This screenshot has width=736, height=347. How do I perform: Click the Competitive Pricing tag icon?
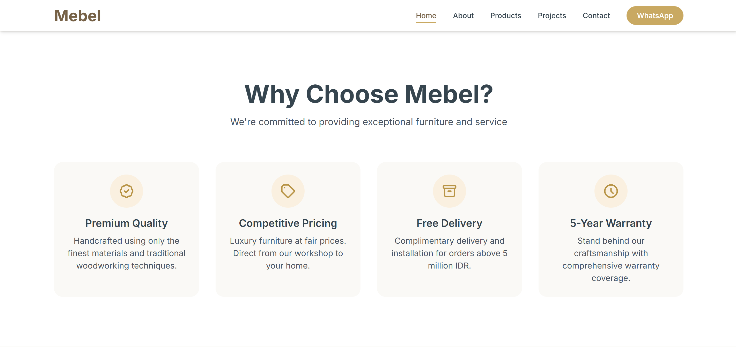coord(288,191)
